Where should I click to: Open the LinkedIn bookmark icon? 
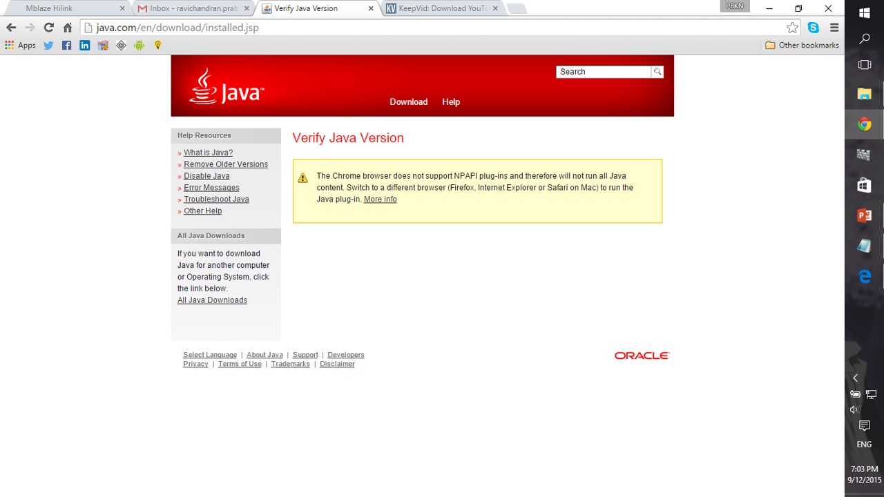pyautogui.click(x=85, y=46)
